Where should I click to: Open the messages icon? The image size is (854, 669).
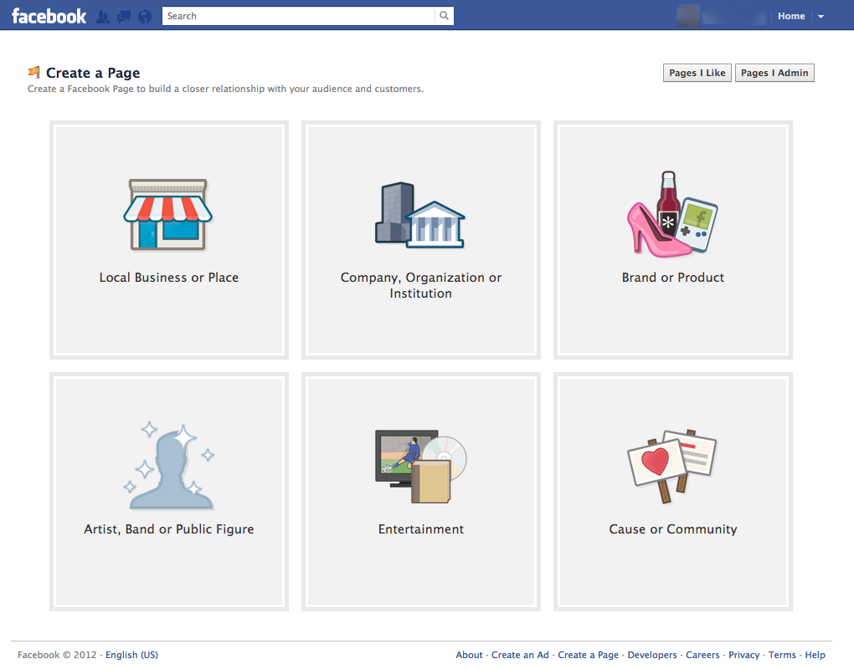[124, 17]
